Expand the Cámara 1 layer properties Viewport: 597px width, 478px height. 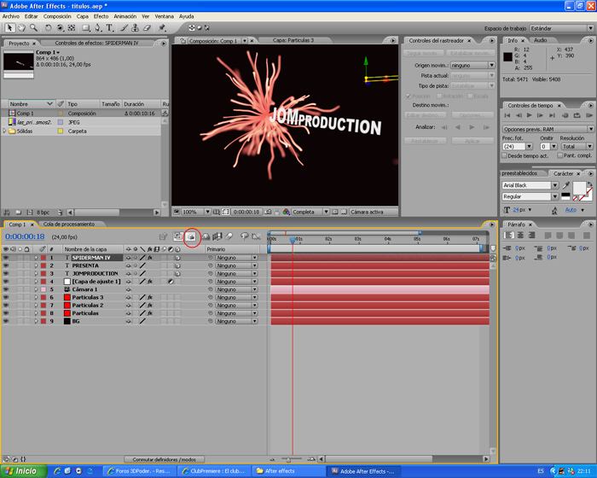pos(36,289)
